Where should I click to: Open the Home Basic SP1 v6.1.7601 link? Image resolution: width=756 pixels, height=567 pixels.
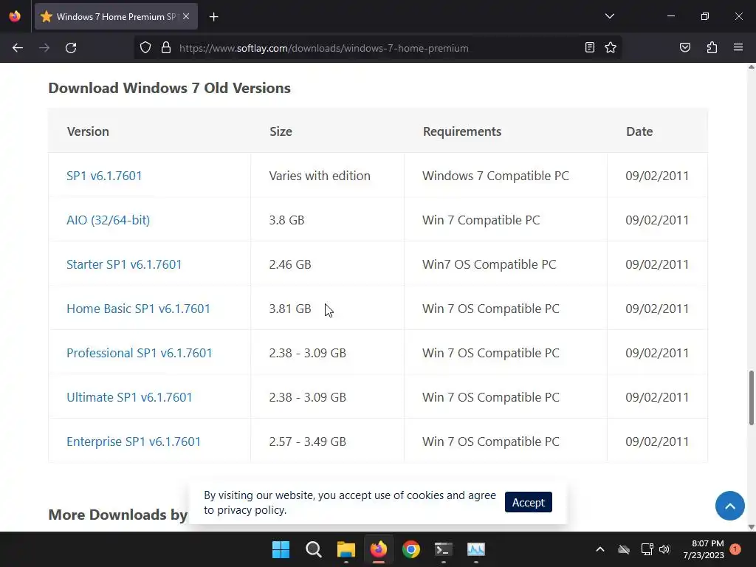tap(138, 309)
